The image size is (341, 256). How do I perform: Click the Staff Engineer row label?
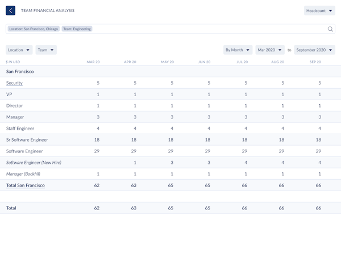pos(20,129)
